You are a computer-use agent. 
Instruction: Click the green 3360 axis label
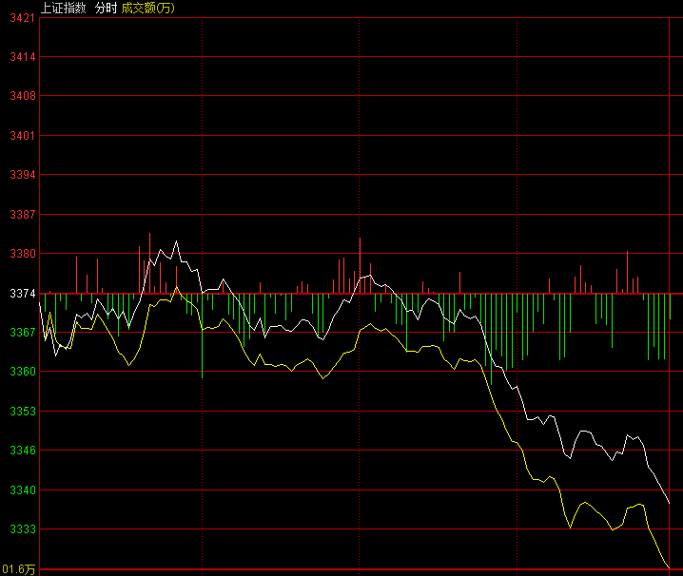click(x=22, y=372)
